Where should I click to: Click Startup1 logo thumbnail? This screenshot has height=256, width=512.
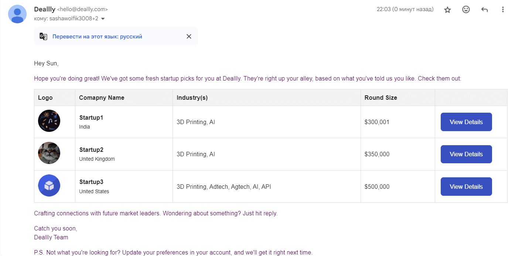(49, 121)
